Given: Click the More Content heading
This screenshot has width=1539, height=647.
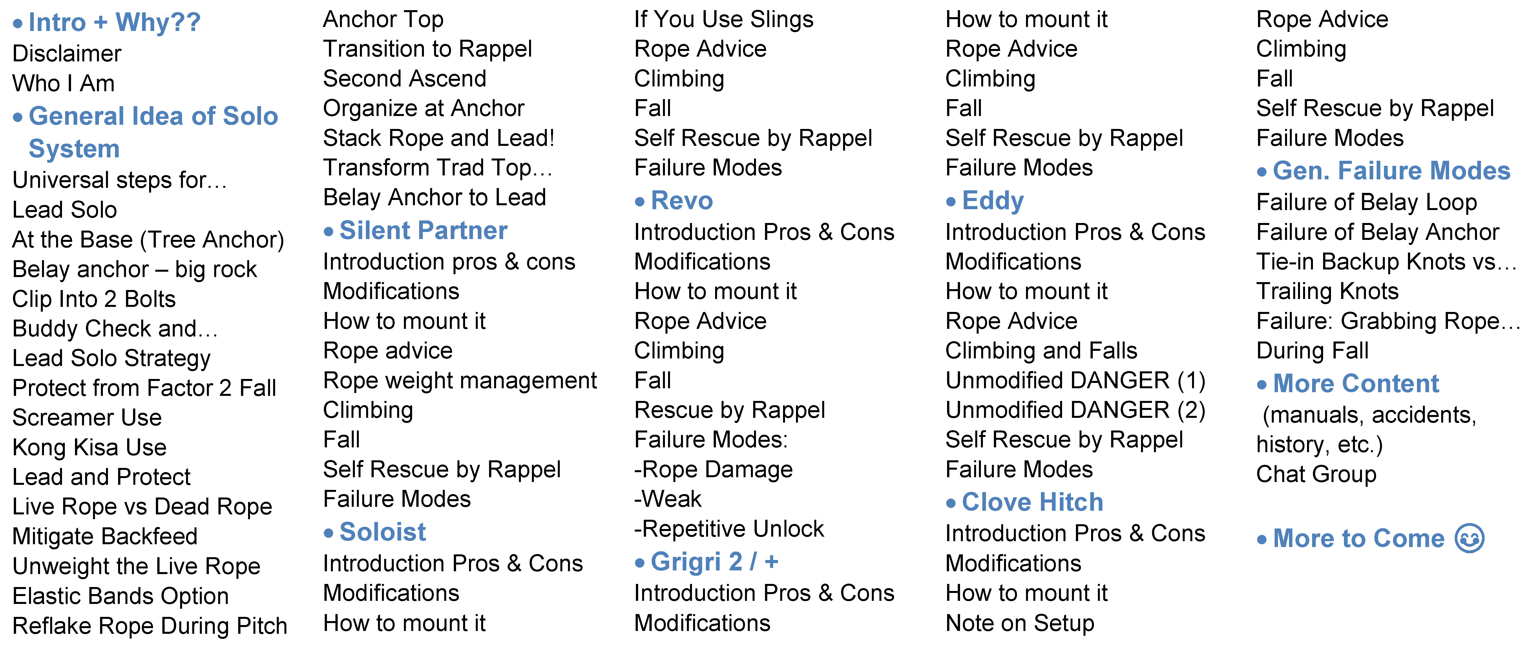Looking at the screenshot, I should point(1356,383).
